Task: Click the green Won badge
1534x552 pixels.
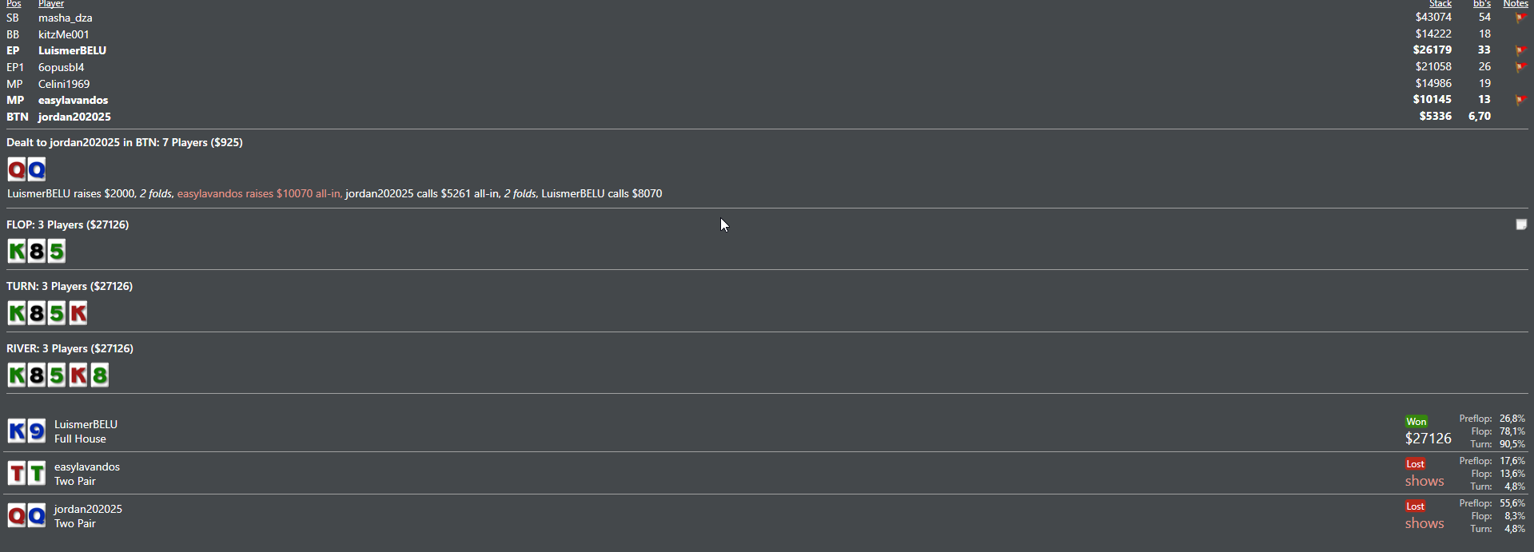Action: click(1416, 422)
